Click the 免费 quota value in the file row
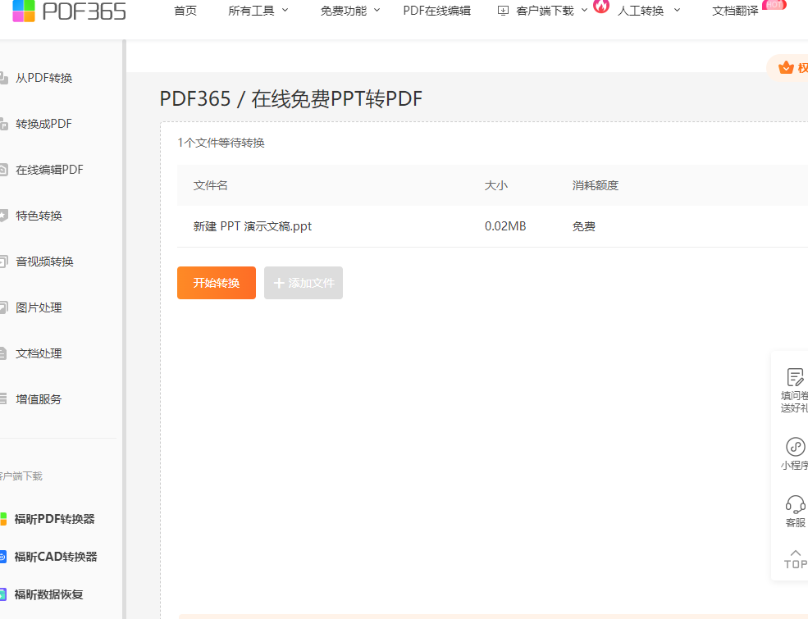This screenshot has width=808, height=619. 584,226
